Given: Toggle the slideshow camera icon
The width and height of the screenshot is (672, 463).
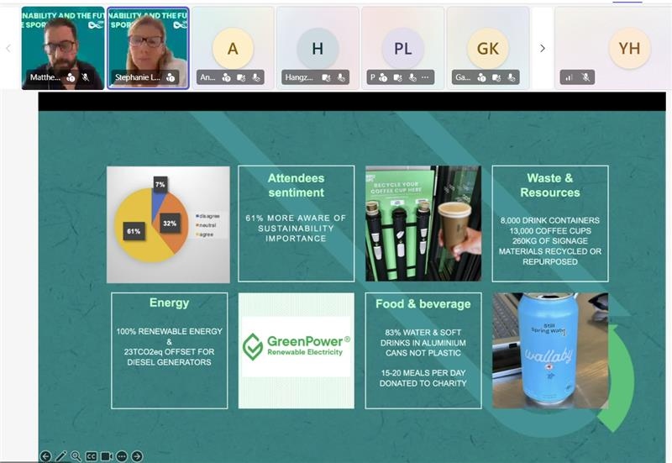Looking at the screenshot, I should coord(107,456).
